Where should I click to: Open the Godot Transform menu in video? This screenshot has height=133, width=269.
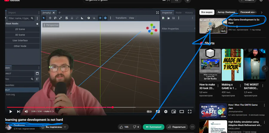coord(121,18)
